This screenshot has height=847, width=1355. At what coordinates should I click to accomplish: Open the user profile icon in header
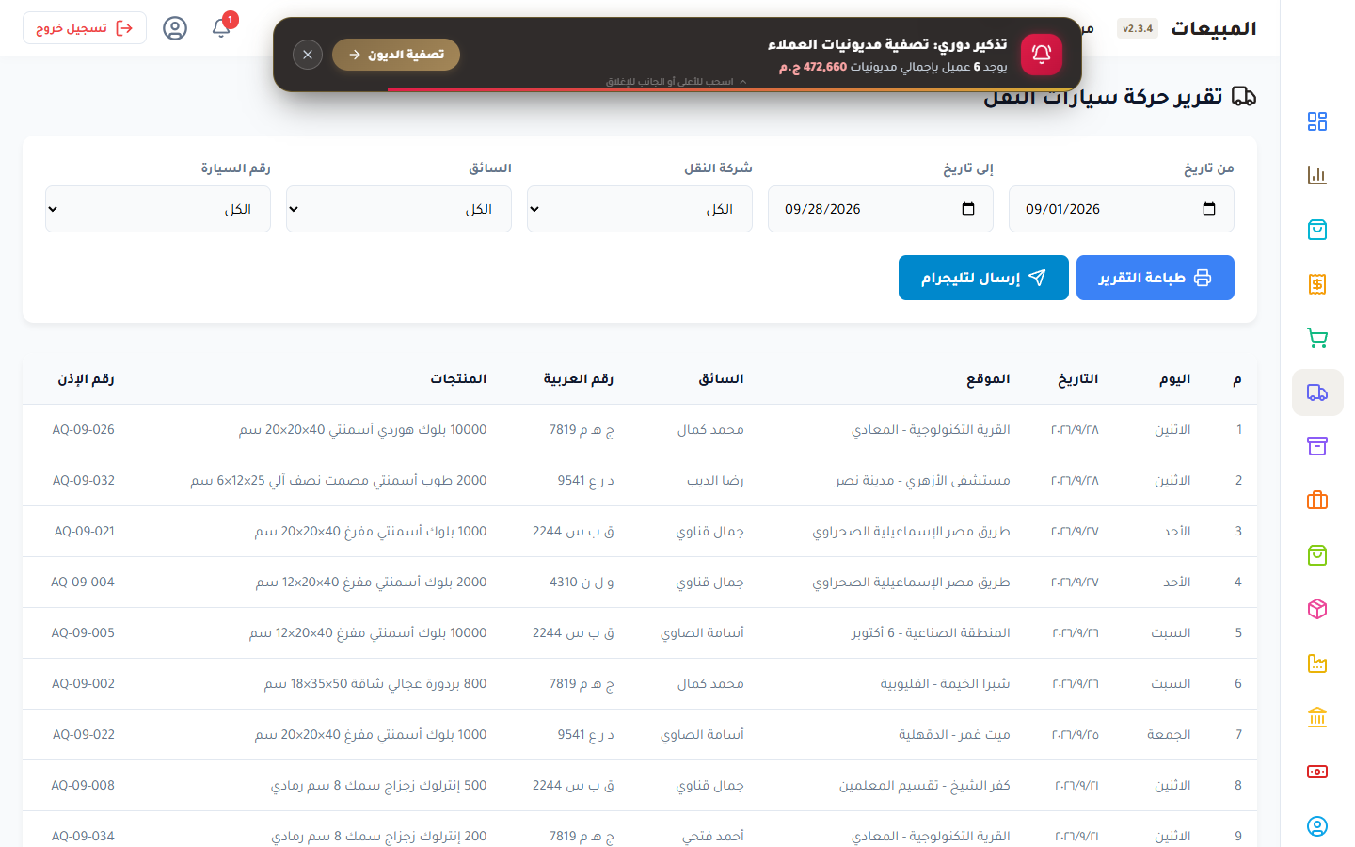coord(175,28)
